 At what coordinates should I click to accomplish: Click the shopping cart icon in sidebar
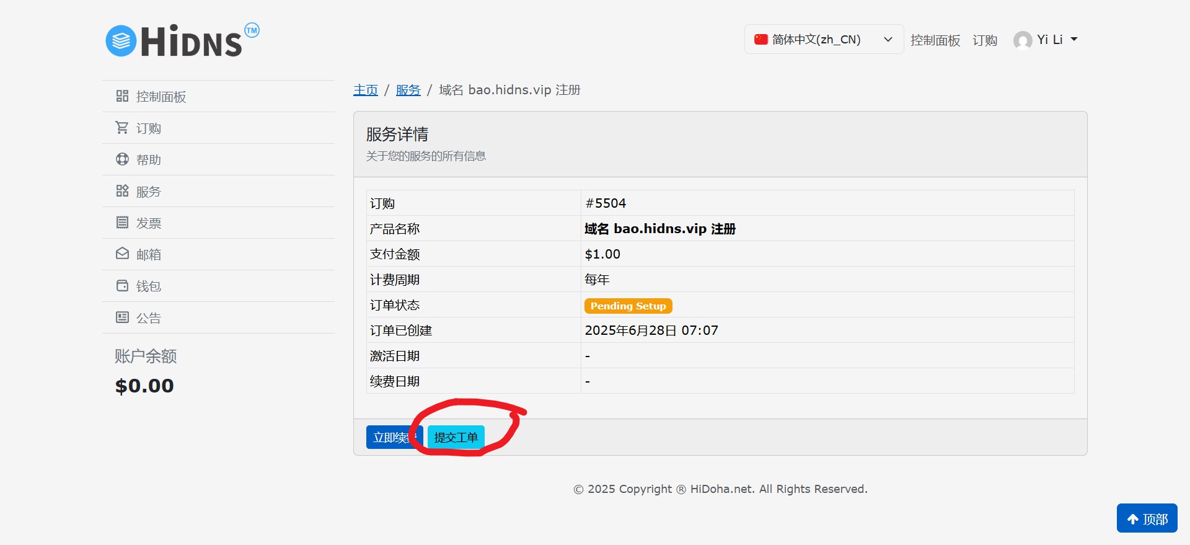pos(122,128)
